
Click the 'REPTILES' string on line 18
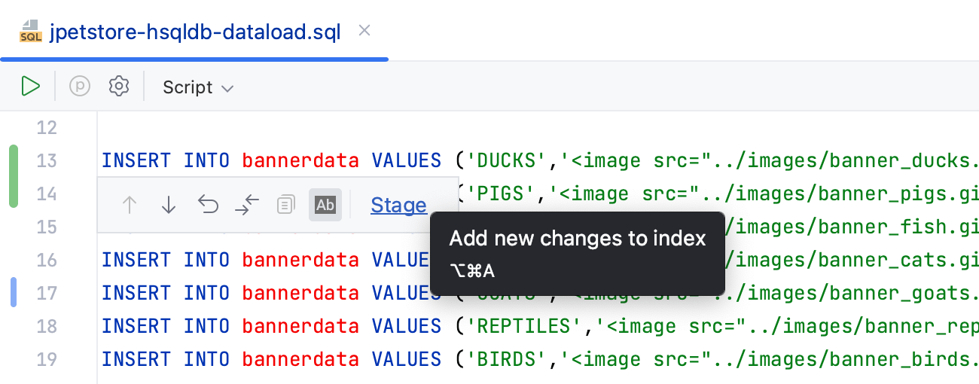[524, 326]
